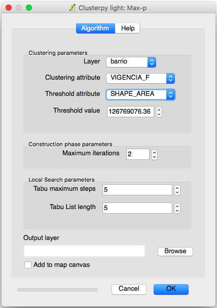The image size is (217, 308).
Task: Enable Add to map canvas checkbox
Action: (28, 265)
